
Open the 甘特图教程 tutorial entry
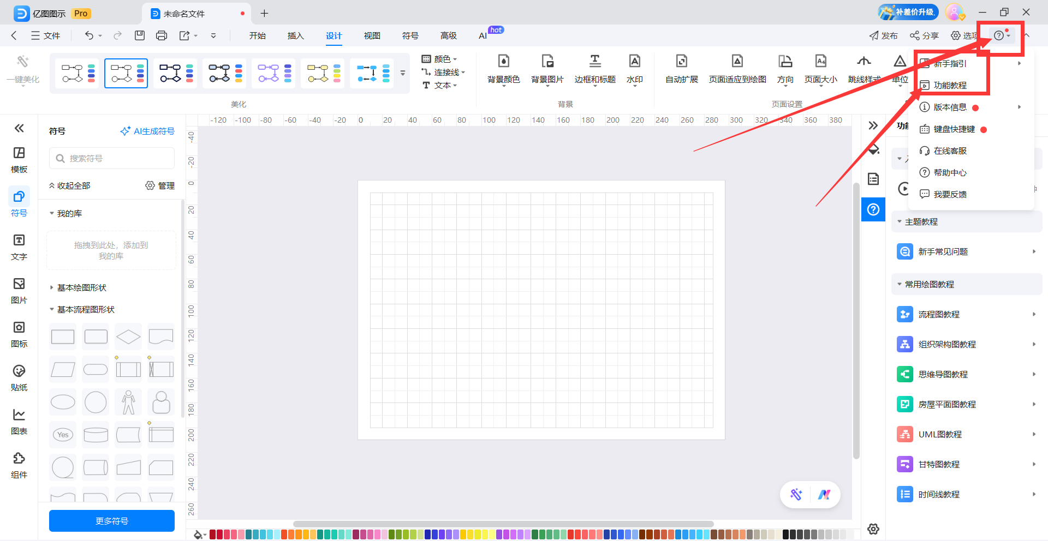tap(967, 464)
